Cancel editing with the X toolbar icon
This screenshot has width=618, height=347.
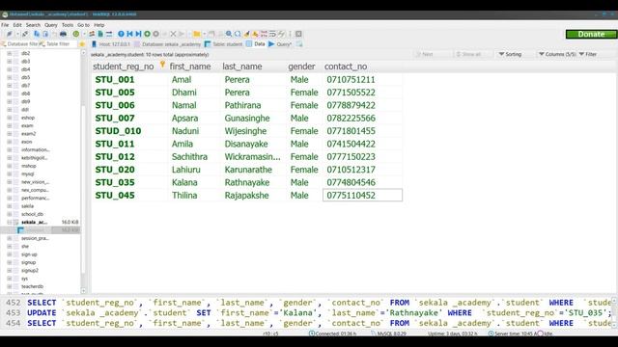coord(173,35)
